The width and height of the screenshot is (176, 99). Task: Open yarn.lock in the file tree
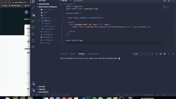coord(46,43)
